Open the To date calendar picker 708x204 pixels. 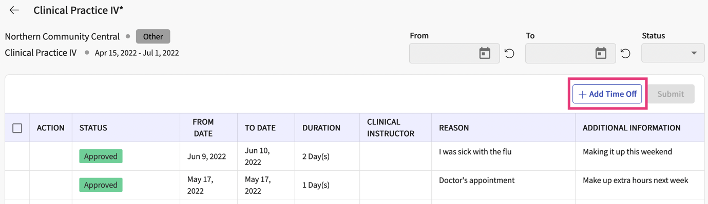(601, 53)
